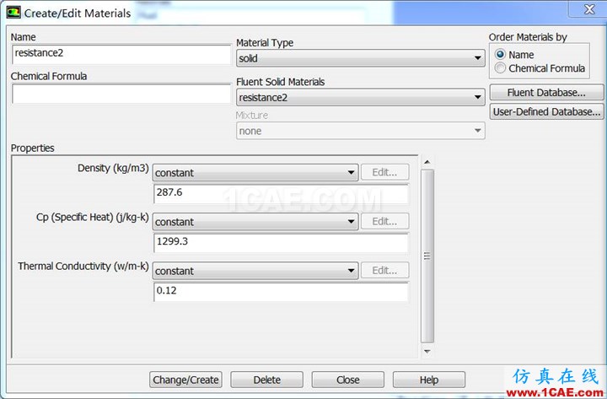Expand the Fluent Solid Materials dropdown

361,97
